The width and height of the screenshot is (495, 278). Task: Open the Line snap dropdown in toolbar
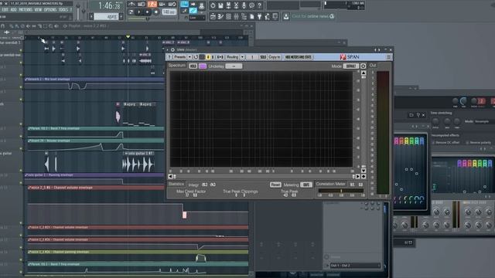coord(197,18)
